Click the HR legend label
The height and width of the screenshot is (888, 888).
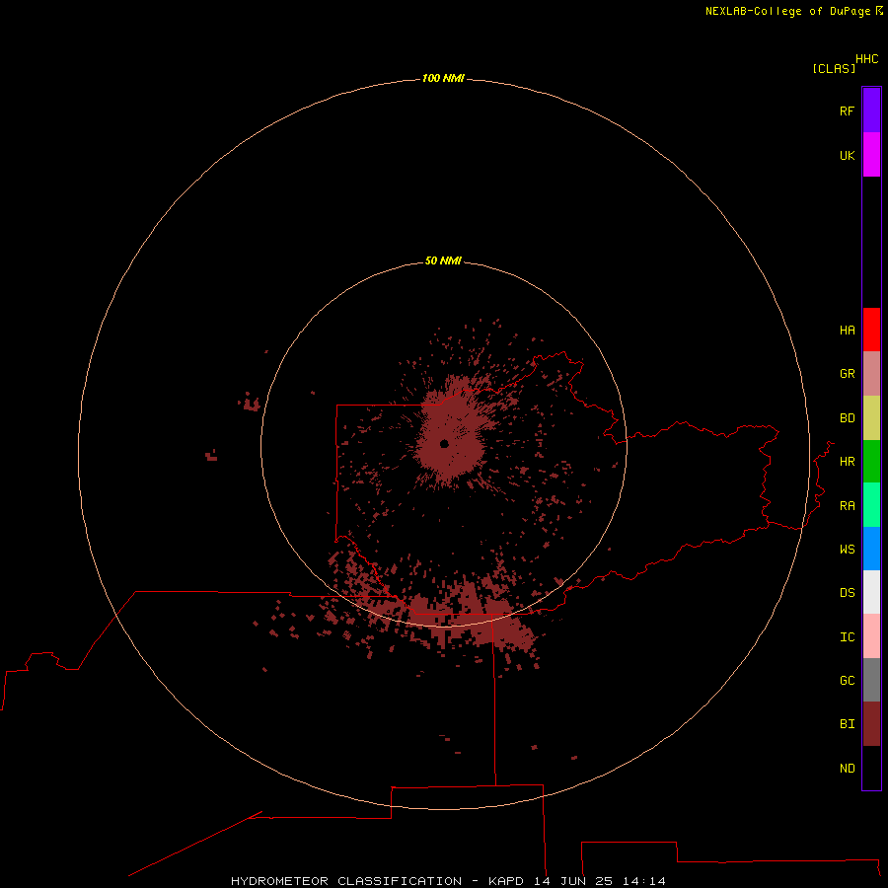(847, 462)
